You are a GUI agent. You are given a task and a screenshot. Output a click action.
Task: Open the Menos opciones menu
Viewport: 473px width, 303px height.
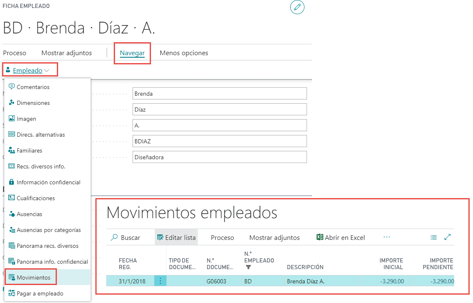[x=184, y=53]
